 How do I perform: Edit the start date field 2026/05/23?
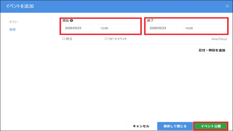pos(77,28)
